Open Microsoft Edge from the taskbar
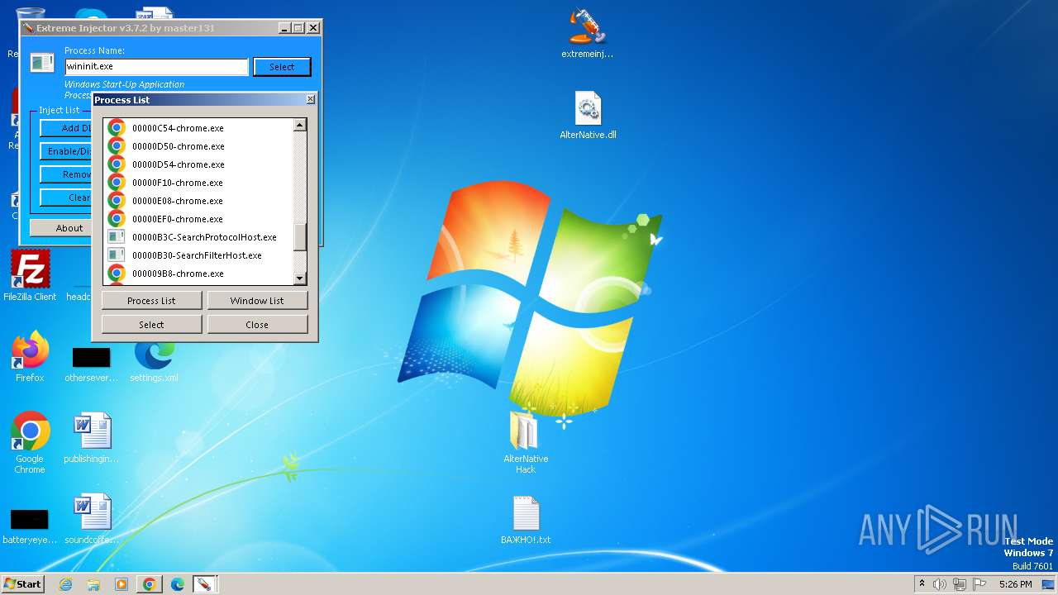This screenshot has height=595, width=1058. click(178, 584)
